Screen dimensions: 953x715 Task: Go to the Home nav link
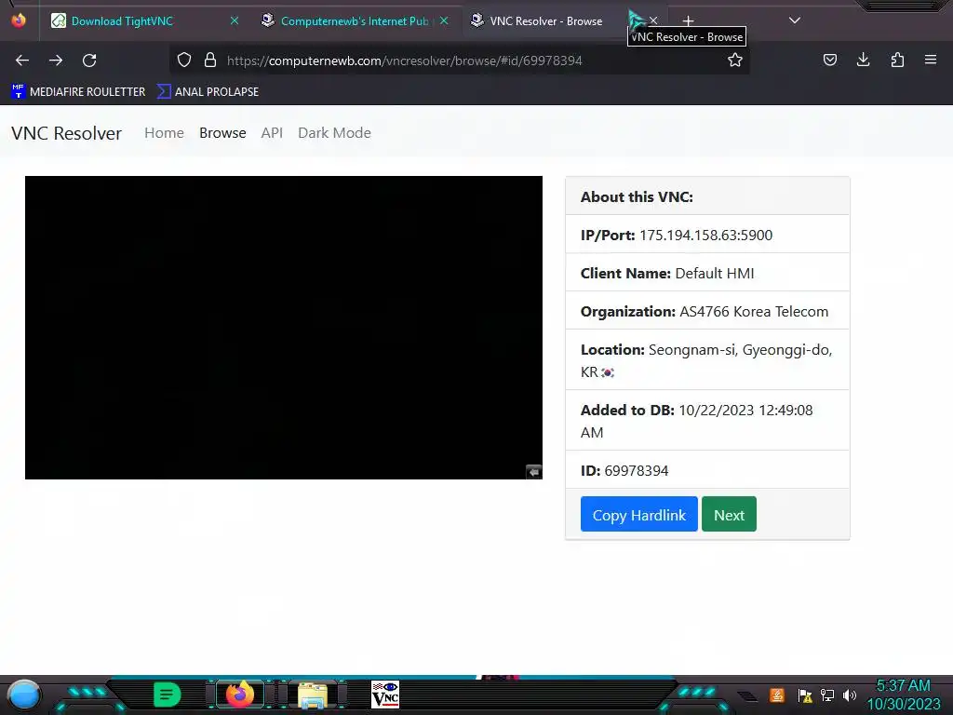tap(164, 132)
